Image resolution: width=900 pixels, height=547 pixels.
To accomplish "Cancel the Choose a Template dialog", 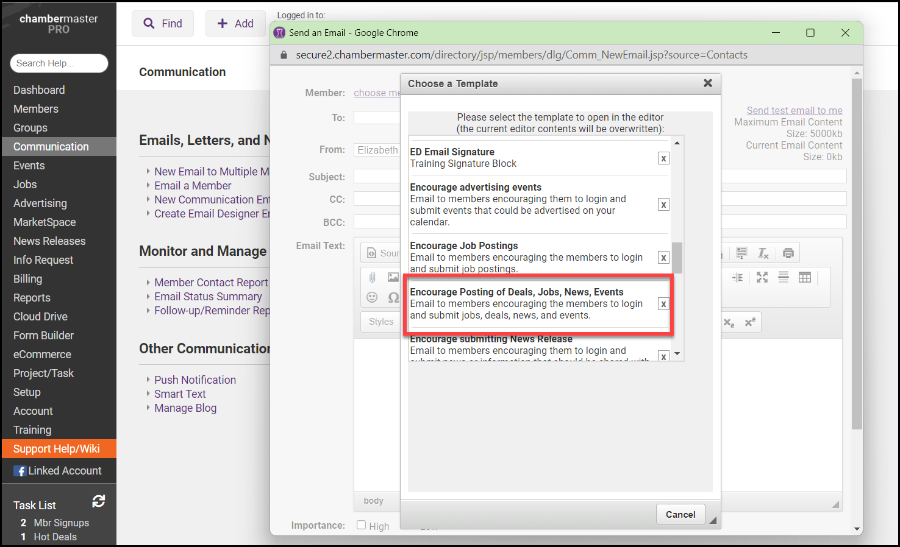I will point(680,515).
